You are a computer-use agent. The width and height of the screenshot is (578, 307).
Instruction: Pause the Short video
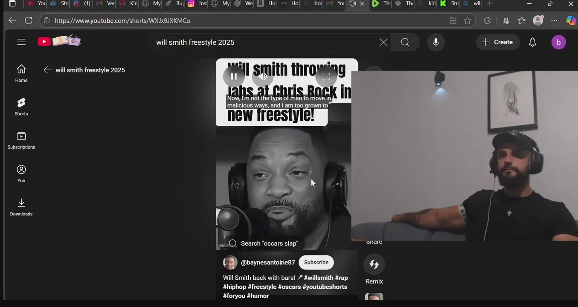234,76
